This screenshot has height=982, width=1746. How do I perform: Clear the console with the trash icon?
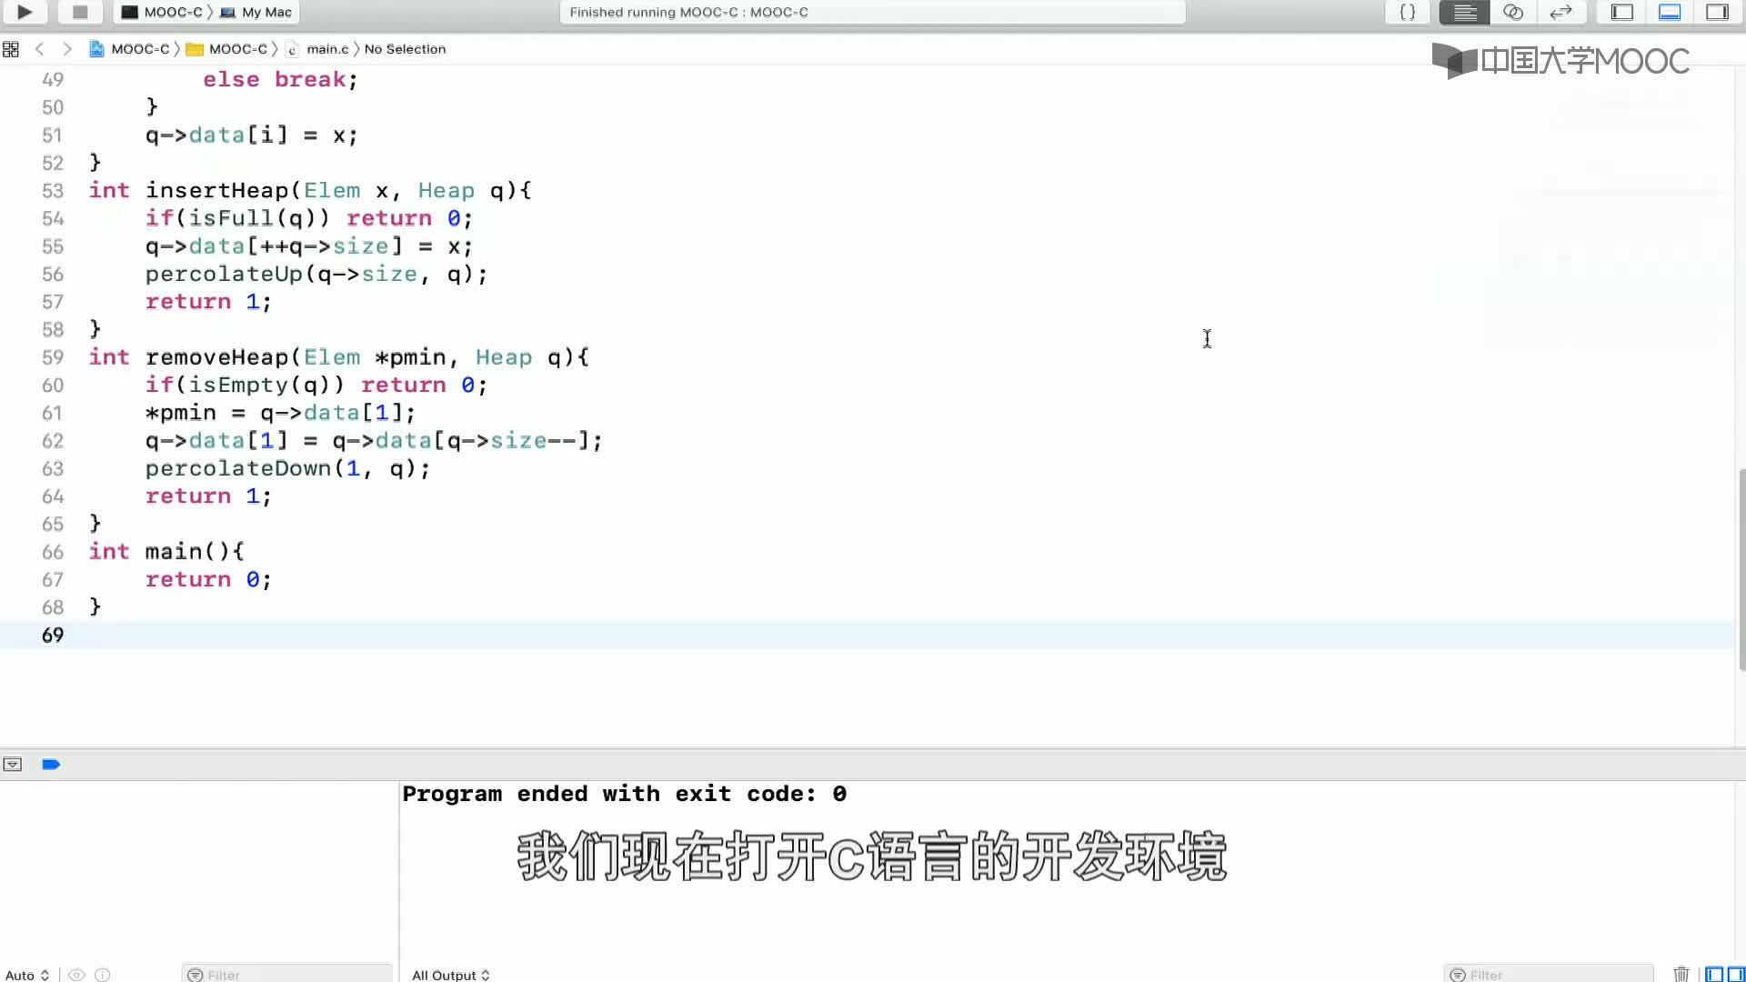1681,974
